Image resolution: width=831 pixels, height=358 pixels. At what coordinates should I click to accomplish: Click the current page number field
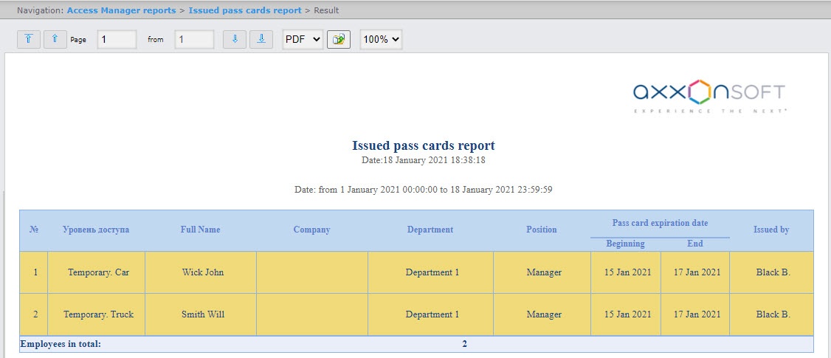click(x=117, y=39)
